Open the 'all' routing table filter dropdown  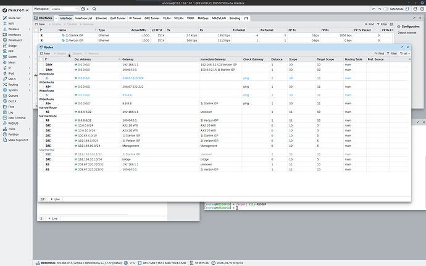point(405,54)
